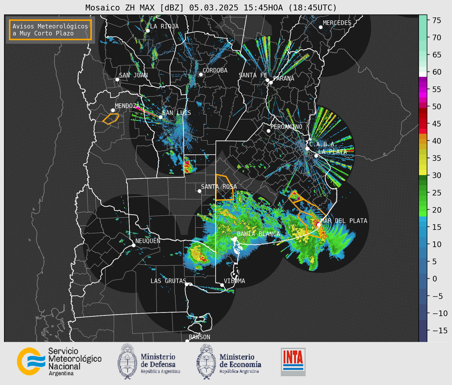Click the Avisos Meteorológicos a Muy Corto Plazo legend box

[50, 30]
